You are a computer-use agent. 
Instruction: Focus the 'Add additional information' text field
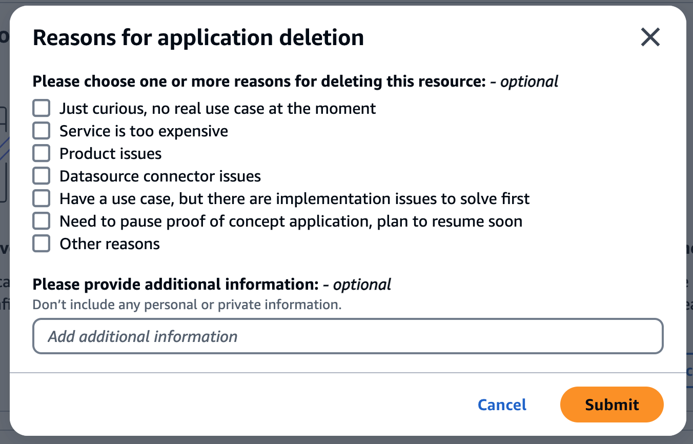pos(348,337)
